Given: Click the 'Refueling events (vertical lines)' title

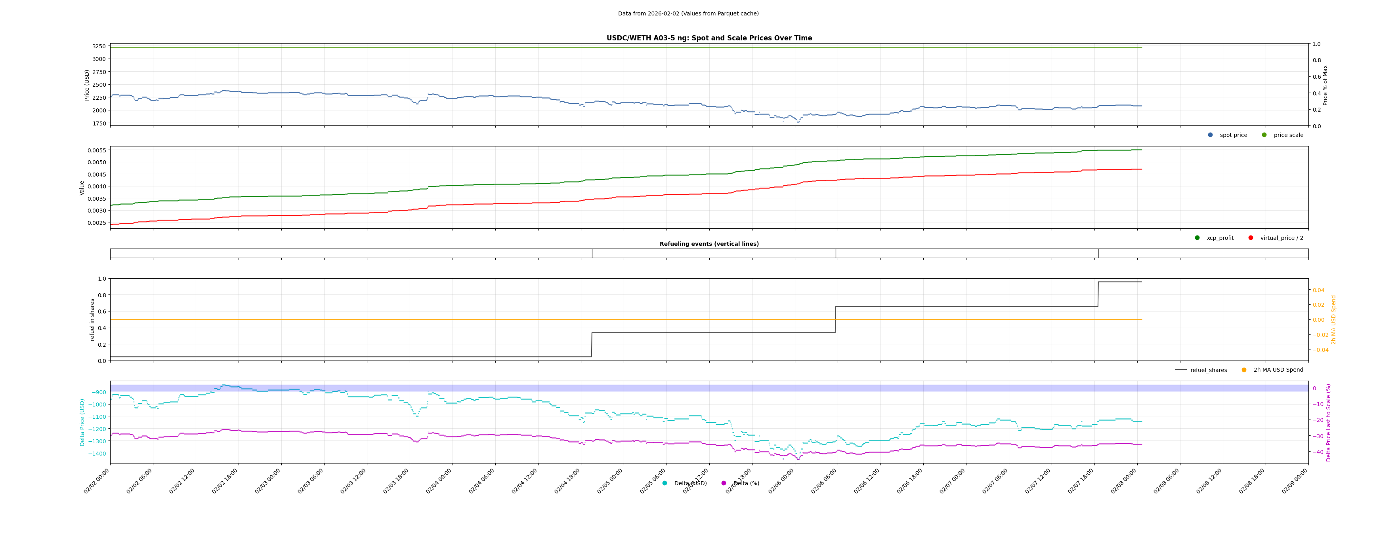Looking at the screenshot, I should point(709,244).
